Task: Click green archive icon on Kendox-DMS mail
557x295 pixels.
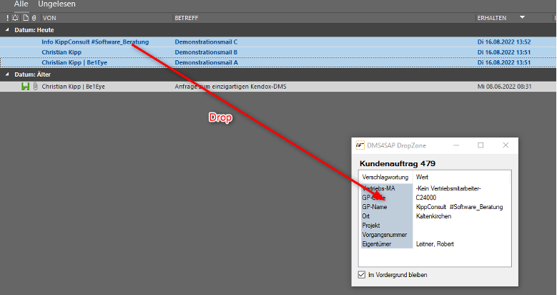Action: tap(26, 87)
